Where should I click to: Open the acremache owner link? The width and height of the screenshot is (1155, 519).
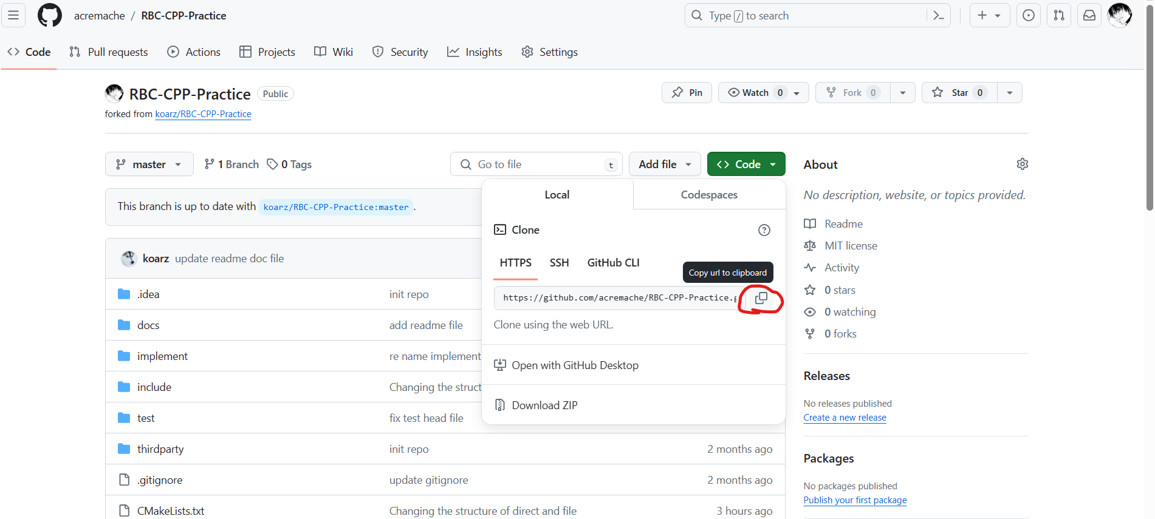pyautogui.click(x=100, y=16)
